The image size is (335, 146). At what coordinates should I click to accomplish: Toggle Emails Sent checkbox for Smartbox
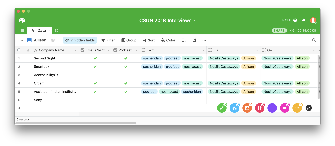point(95,67)
